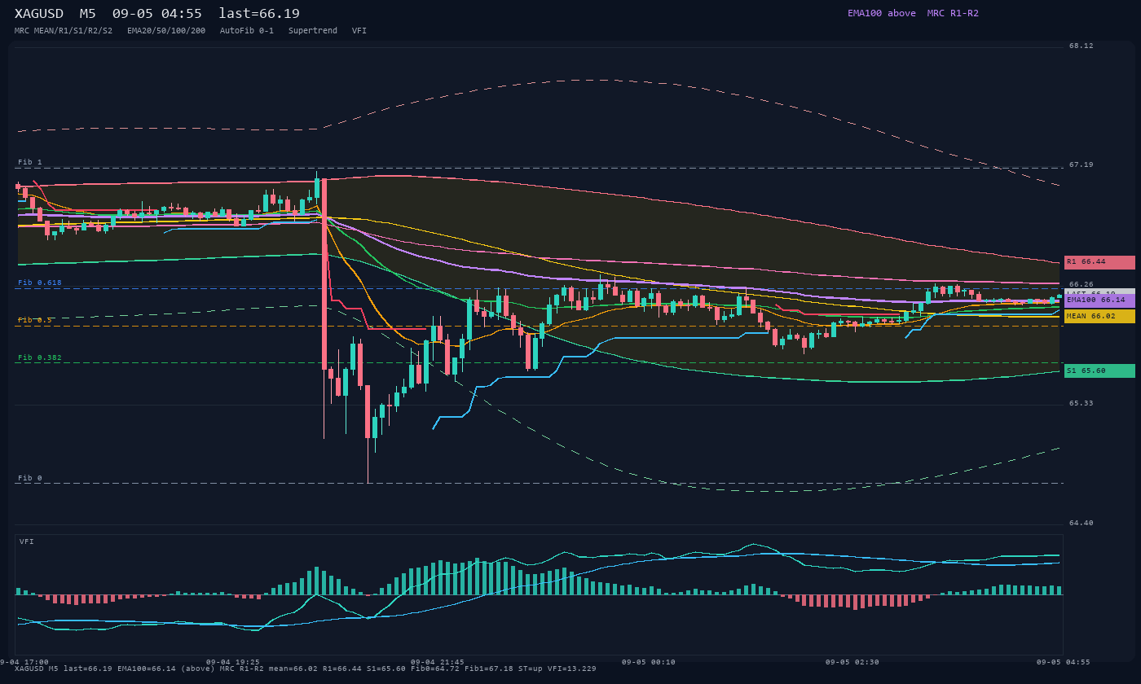Select the 09-04 19:25 time axis label
Viewport: 1141px width, 684px height.
(x=233, y=662)
